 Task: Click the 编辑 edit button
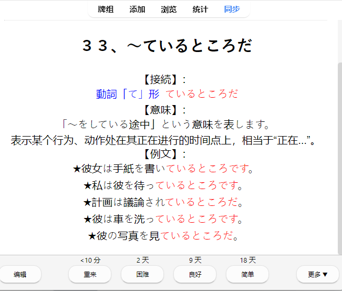[x=20, y=274]
